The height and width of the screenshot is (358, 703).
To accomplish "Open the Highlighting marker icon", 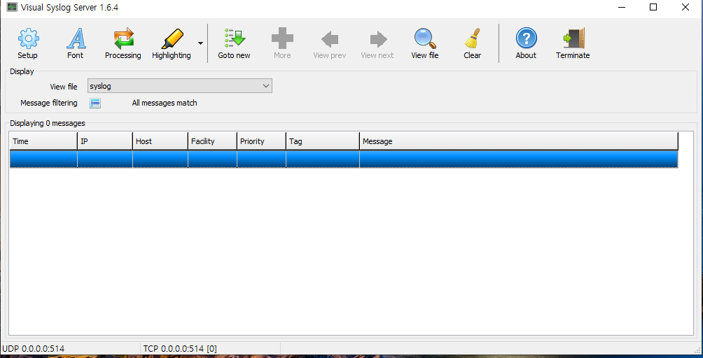I will point(172,39).
